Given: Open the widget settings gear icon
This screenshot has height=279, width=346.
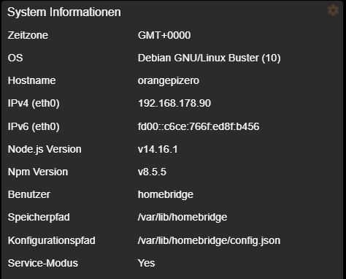Looking at the screenshot, I should (333, 10).
